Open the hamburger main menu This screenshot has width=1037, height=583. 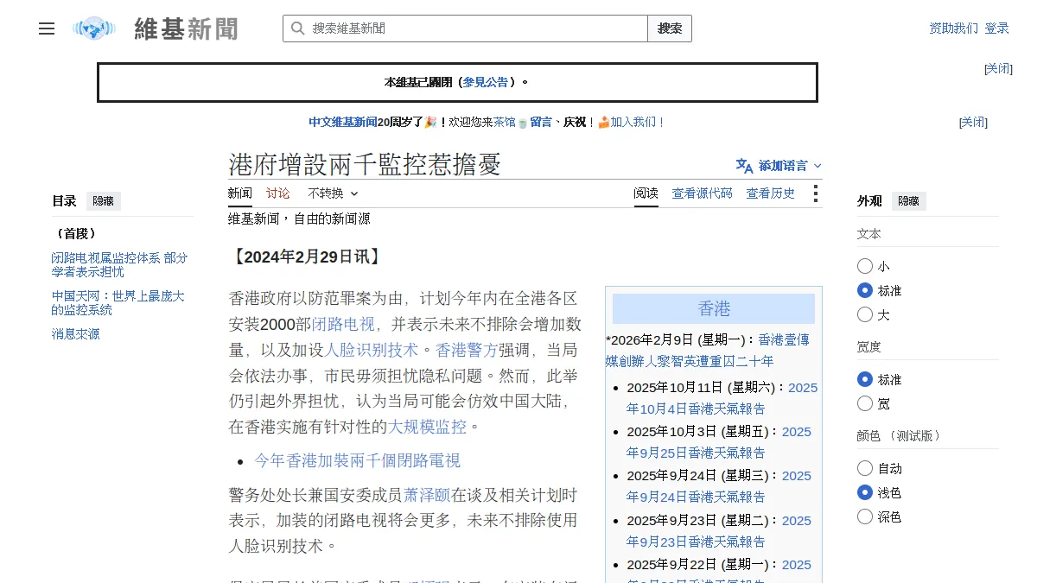point(47,29)
